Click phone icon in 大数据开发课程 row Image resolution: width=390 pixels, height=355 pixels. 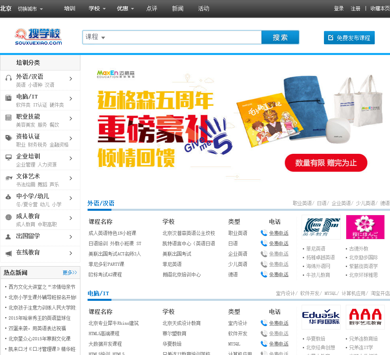[x=264, y=344]
